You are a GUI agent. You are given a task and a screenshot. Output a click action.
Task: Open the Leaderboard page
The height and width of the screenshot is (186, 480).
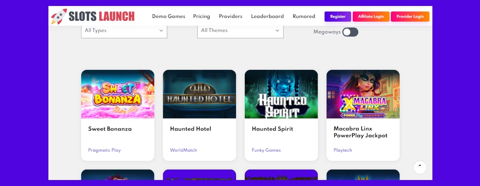tap(267, 16)
